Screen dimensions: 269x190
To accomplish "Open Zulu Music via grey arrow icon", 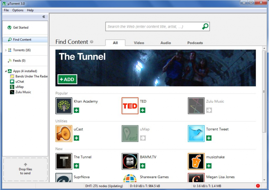I will [209, 110].
